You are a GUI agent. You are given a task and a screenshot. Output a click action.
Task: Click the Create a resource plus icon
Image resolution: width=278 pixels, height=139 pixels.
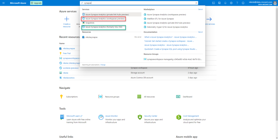[x=67, y=19]
